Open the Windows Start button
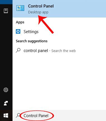The height and width of the screenshot is (121, 106). (6, 115)
